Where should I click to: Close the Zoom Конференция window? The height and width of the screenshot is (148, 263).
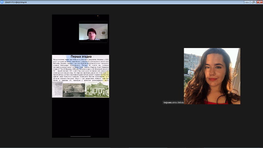click(259, 2)
